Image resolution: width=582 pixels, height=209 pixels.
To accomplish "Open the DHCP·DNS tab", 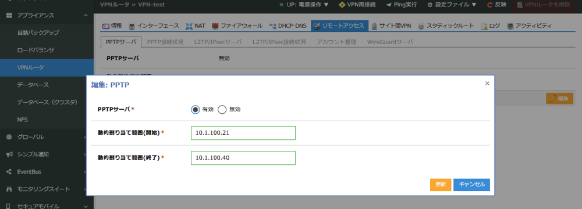I will click(x=288, y=26).
